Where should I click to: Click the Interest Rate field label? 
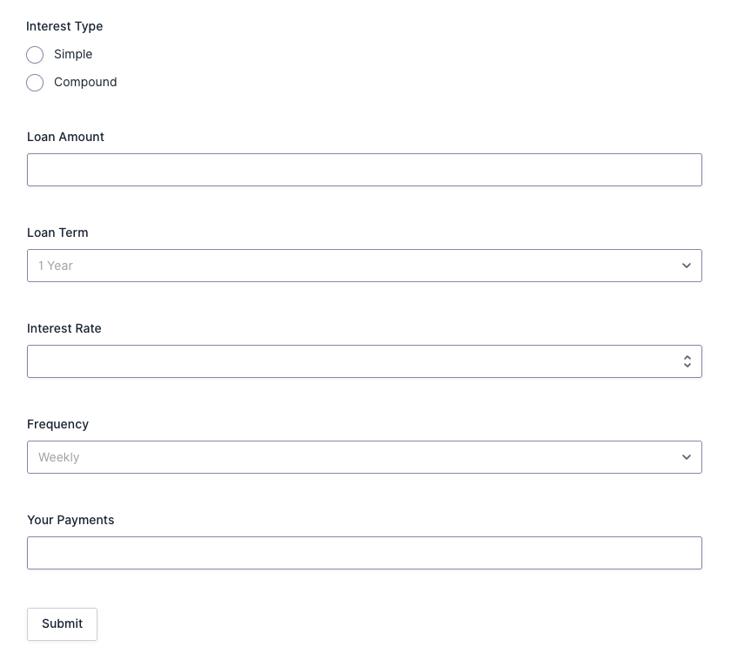(x=64, y=328)
